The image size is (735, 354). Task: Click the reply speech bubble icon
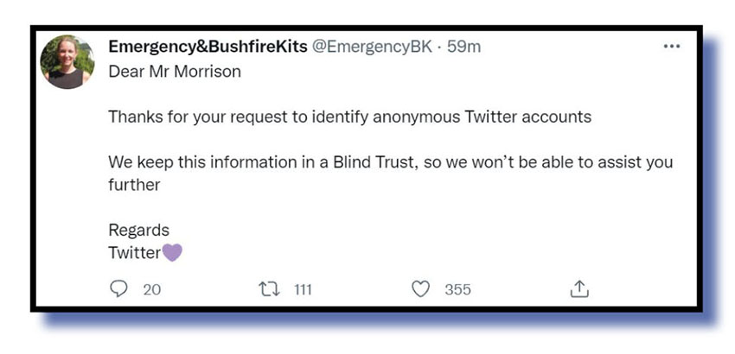[x=119, y=289]
